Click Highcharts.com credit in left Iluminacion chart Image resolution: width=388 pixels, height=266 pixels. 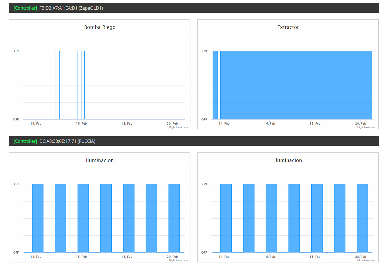(x=178, y=260)
